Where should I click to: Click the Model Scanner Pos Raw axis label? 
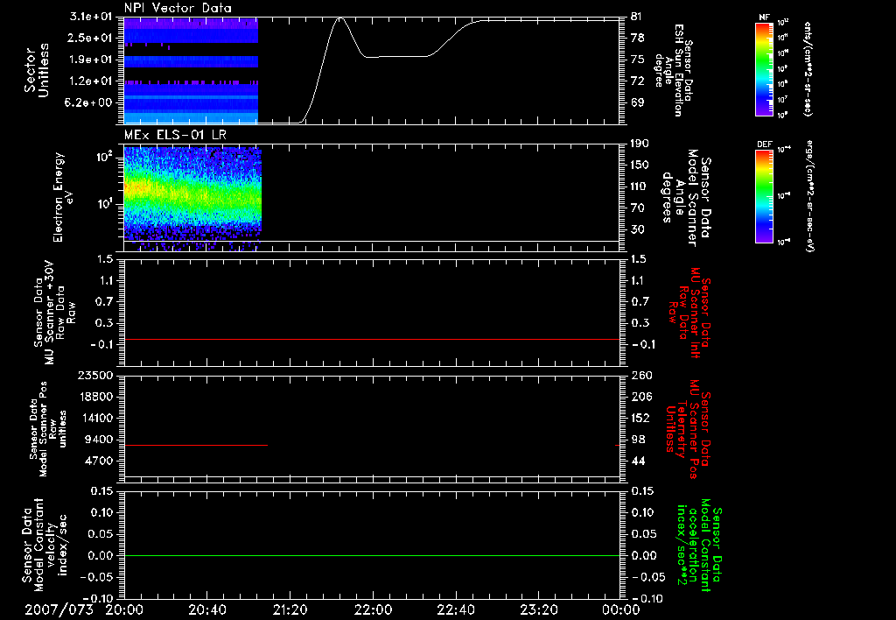pos(48,428)
